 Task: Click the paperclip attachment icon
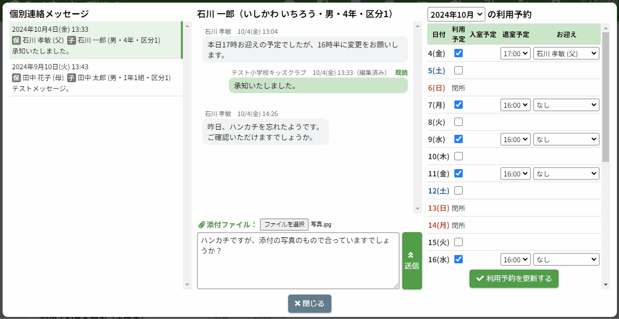coord(202,225)
